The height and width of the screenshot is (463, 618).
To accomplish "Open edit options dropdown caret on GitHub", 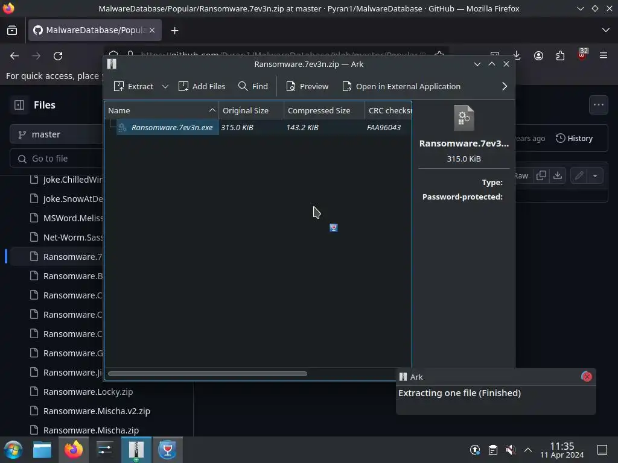I will pyautogui.click(x=595, y=175).
